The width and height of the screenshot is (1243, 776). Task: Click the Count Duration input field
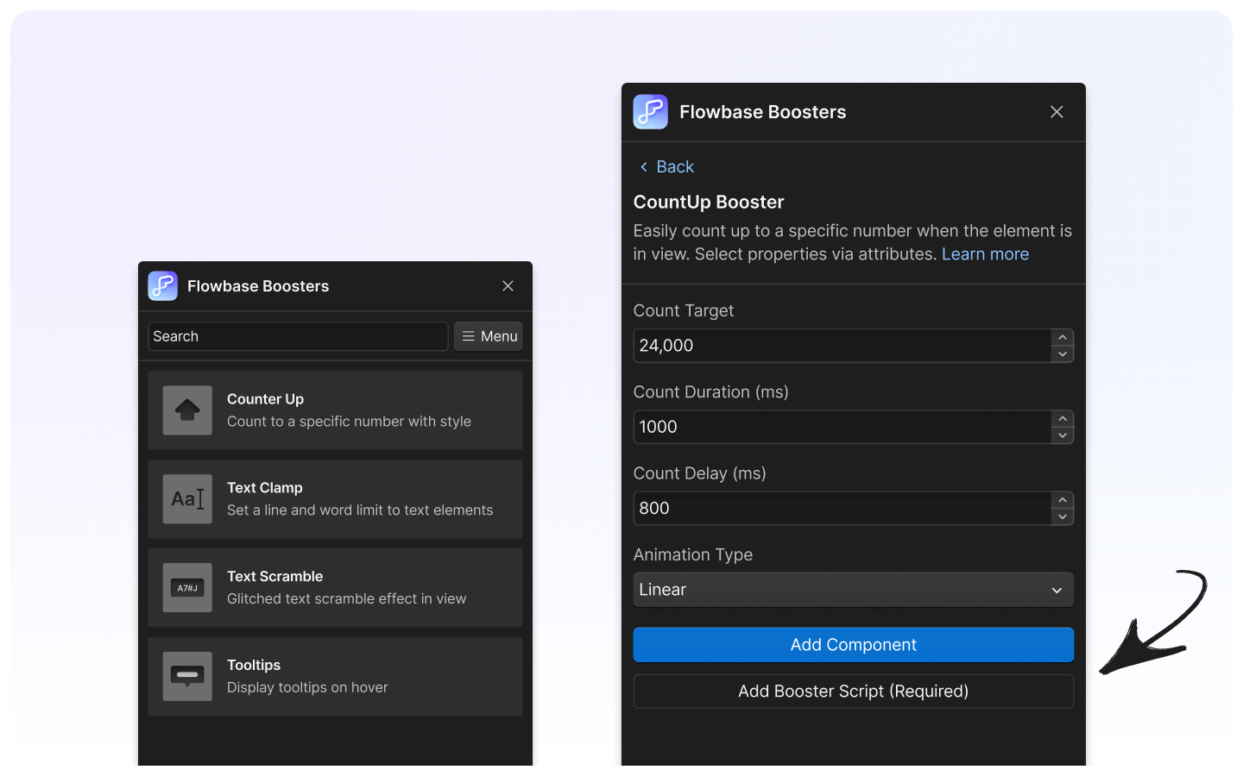coord(842,427)
